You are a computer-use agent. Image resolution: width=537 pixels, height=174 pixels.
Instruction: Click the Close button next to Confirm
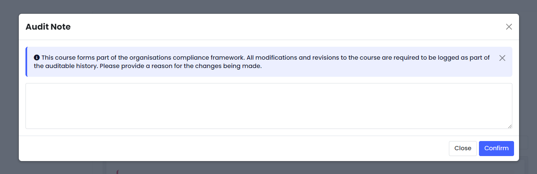coord(463,148)
